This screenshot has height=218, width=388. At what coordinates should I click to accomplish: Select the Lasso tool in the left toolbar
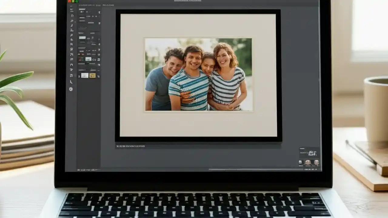coord(71,20)
